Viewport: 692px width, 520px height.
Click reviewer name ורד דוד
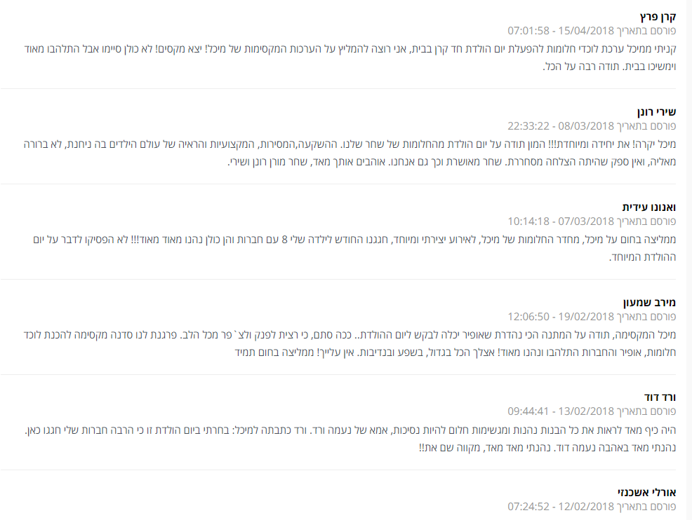click(x=660, y=397)
